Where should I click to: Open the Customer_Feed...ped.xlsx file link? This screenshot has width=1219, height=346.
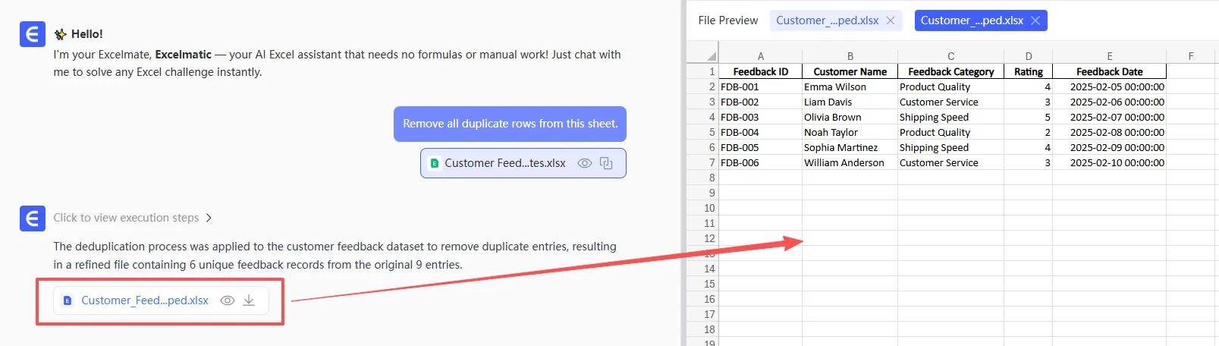tap(145, 300)
